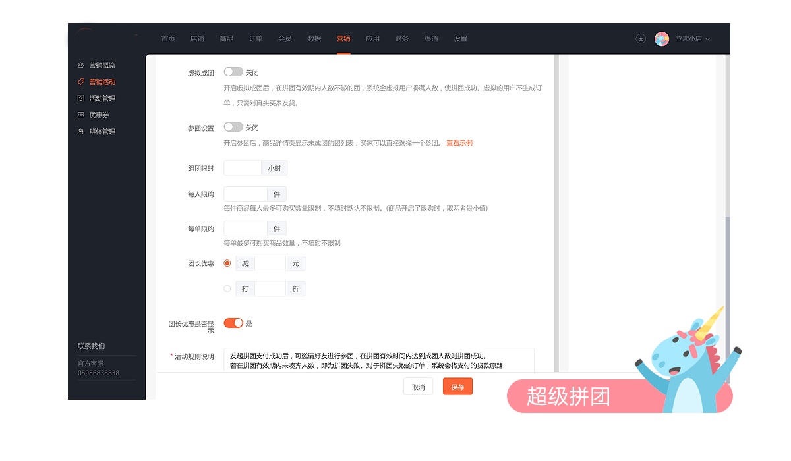Focus the 组团限时 hours input field
The image size is (791, 461).
(x=243, y=168)
